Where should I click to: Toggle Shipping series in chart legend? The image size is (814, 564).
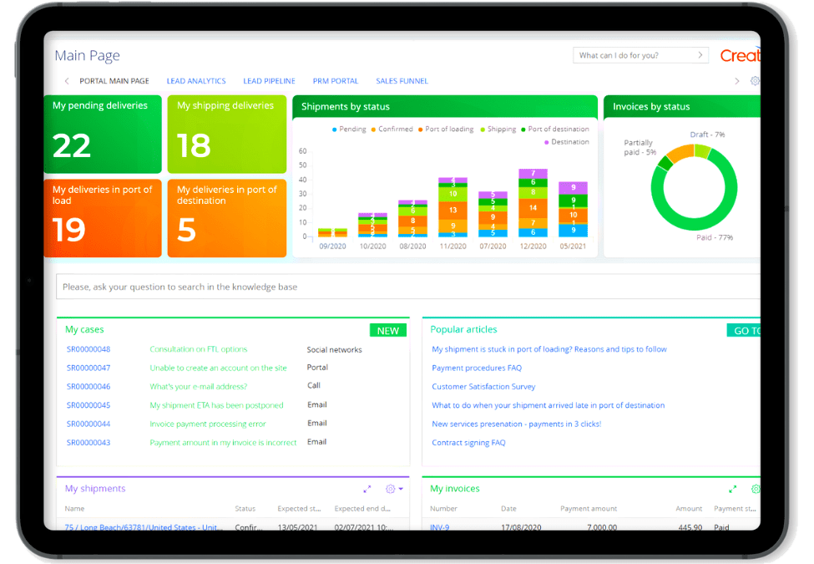point(498,130)
